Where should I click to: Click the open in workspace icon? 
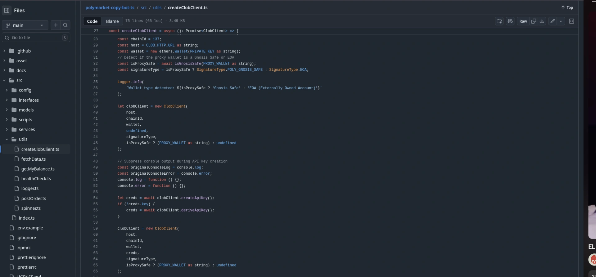499,21
